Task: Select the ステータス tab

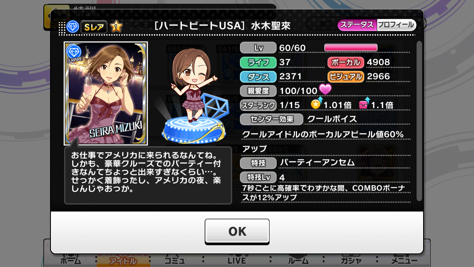Action: 357,25
